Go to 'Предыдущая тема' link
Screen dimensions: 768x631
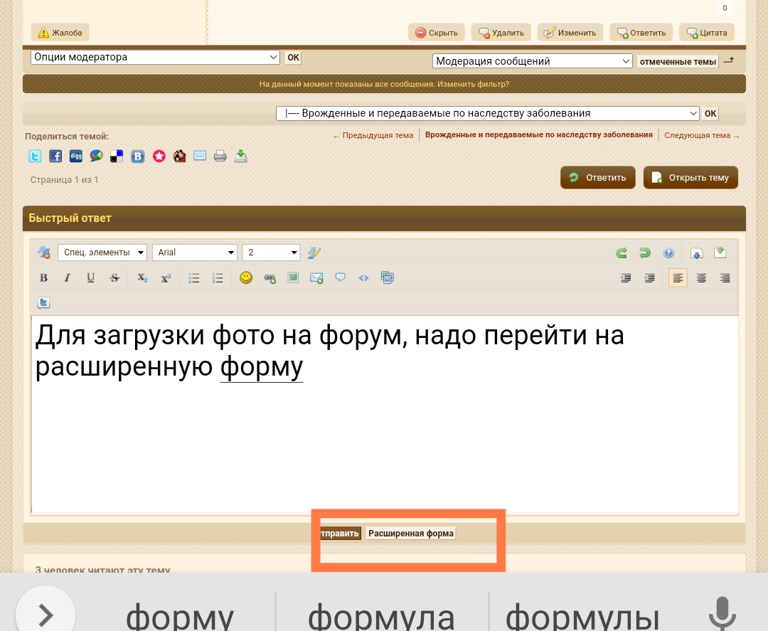tap(373, 135)
